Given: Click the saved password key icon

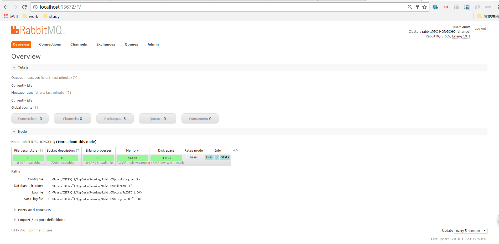Looking at the screenshot, I should coord(417,7).
